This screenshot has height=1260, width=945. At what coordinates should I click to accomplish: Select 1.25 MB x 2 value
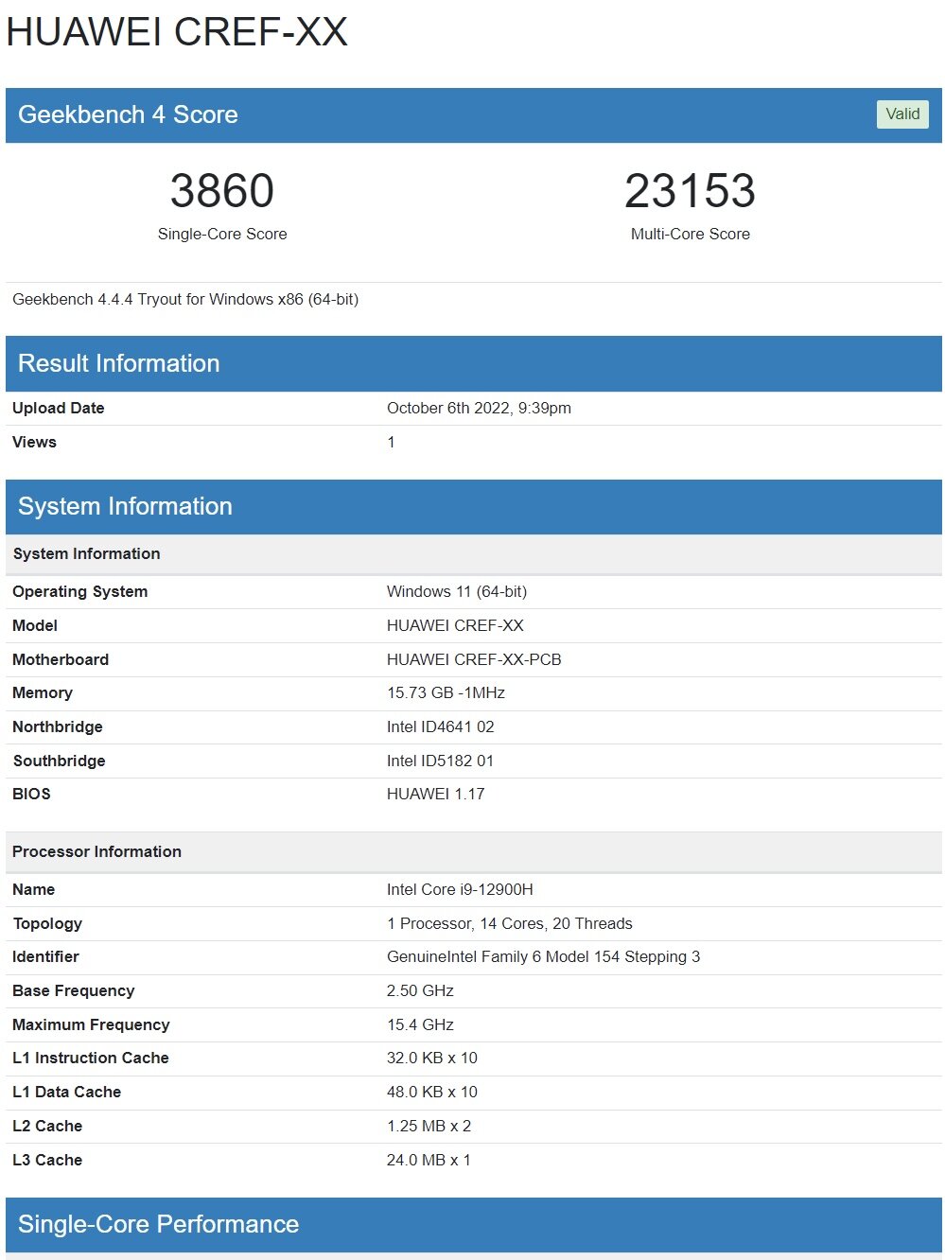[429, 1126]
